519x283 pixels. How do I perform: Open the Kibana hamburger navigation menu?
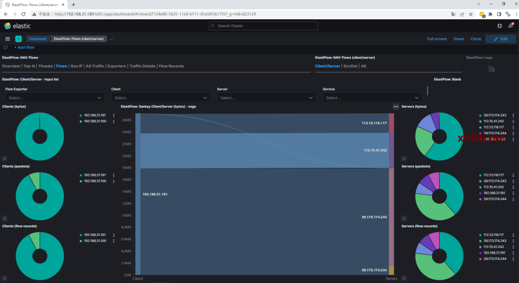7,39
